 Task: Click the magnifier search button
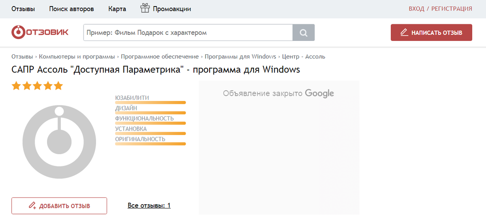pos(304,32)
